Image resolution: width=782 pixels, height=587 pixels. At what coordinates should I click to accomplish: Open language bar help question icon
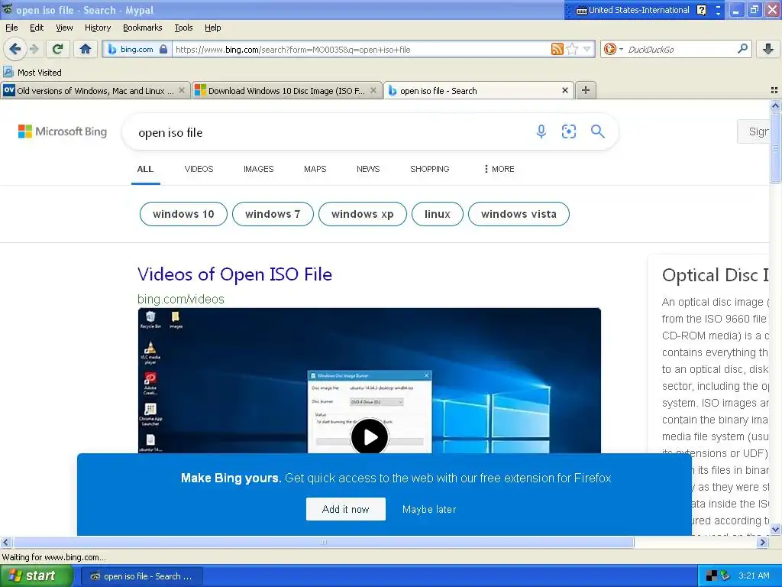tap(702, 10)
